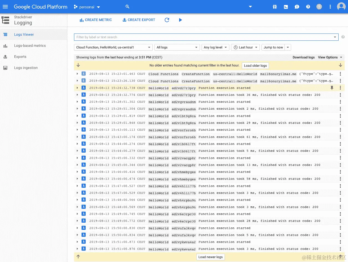Click the down arrow at right of older entries banner
348x262 pixels.
click(x=341, y=65)
